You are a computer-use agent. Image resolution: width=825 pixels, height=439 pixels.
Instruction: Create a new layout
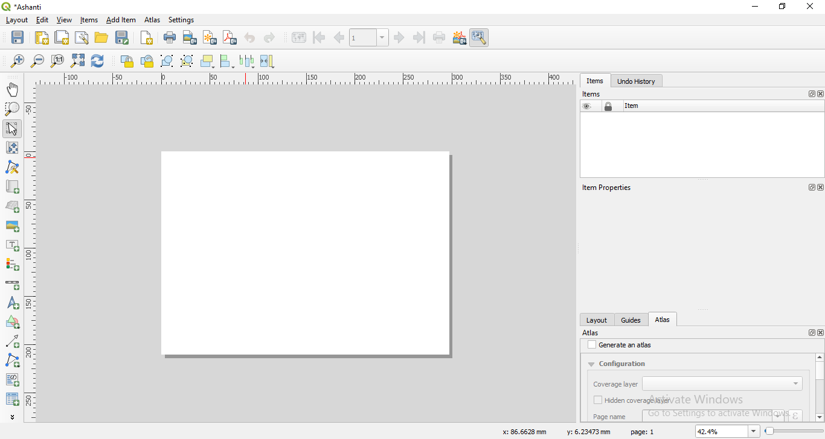pyautogui.click(x=42, y=37)
